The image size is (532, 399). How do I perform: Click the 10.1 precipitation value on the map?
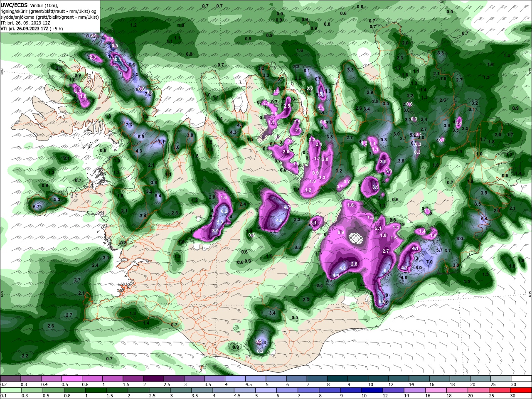coord(117,60)
